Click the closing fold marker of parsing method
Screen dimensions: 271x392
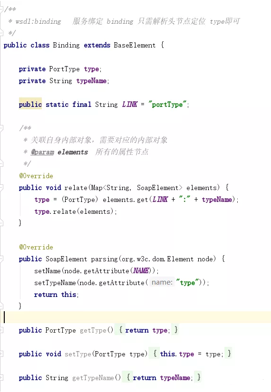tap(1, 306)
